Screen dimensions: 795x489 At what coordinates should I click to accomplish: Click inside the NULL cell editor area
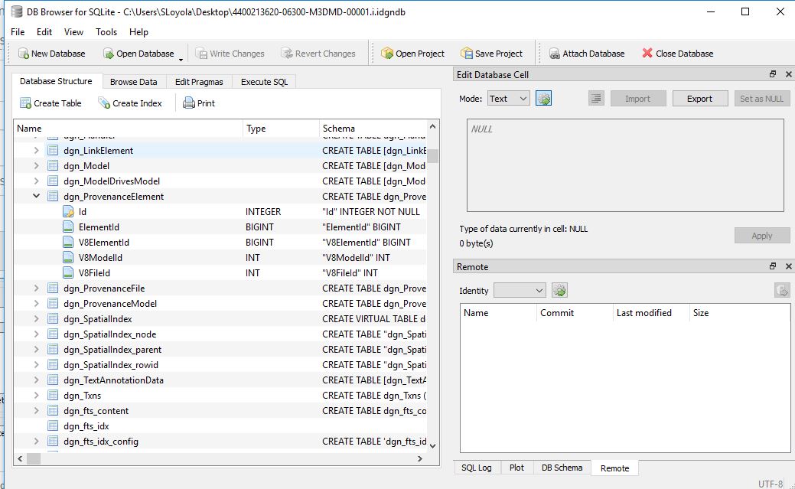[x=625, y=165]
